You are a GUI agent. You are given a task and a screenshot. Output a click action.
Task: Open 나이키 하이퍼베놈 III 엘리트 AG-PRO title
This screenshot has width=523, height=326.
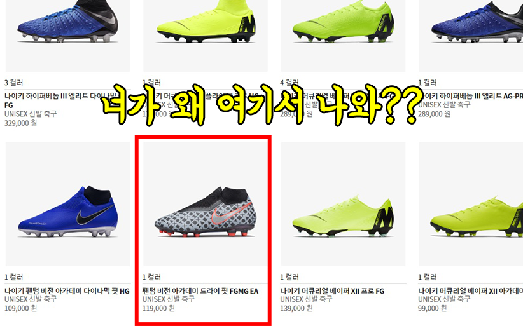pos(471,96)
